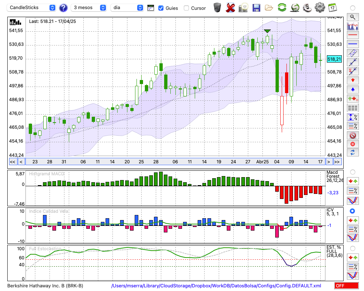The image size is (364, 291).
Task: Click the chart window icon beside interval dropdown
Action: click(x=151, y=8)
